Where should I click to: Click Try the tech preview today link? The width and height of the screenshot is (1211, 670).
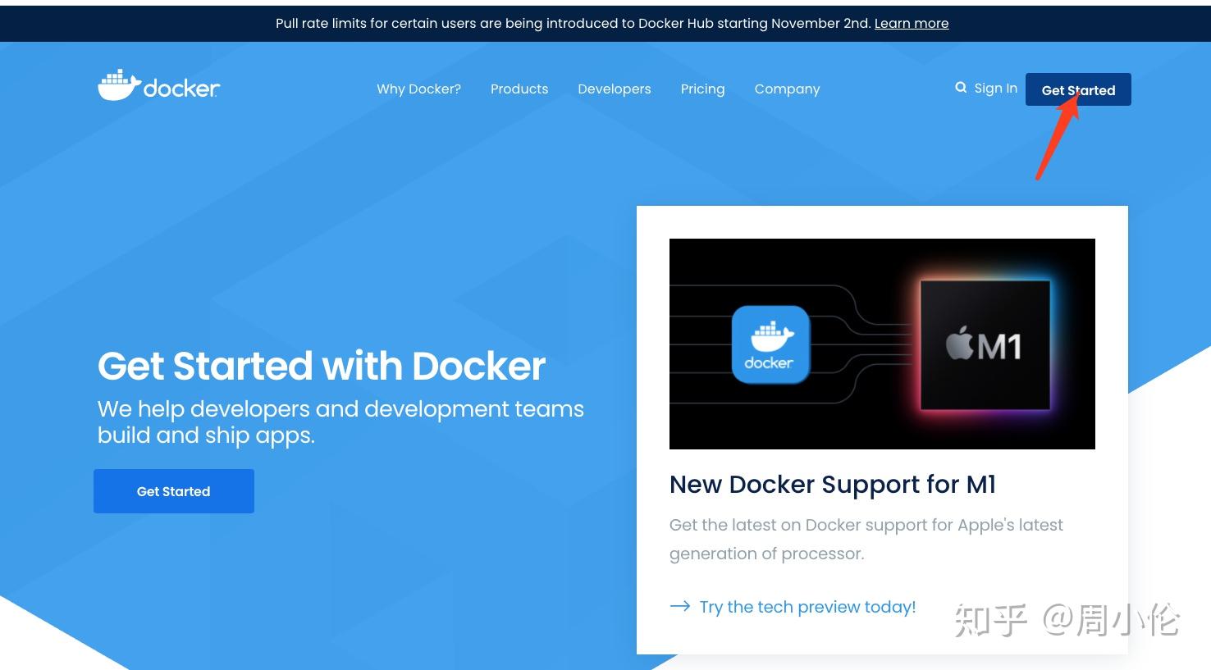pyautogui.click(x=807, y=607)
